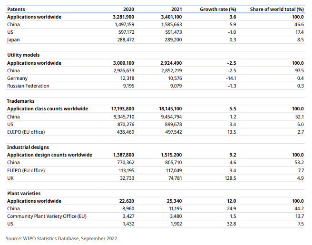Click Community Plant Variety Office (EU) label
This screenshot has height=245, width=312.
click(47, 216)
